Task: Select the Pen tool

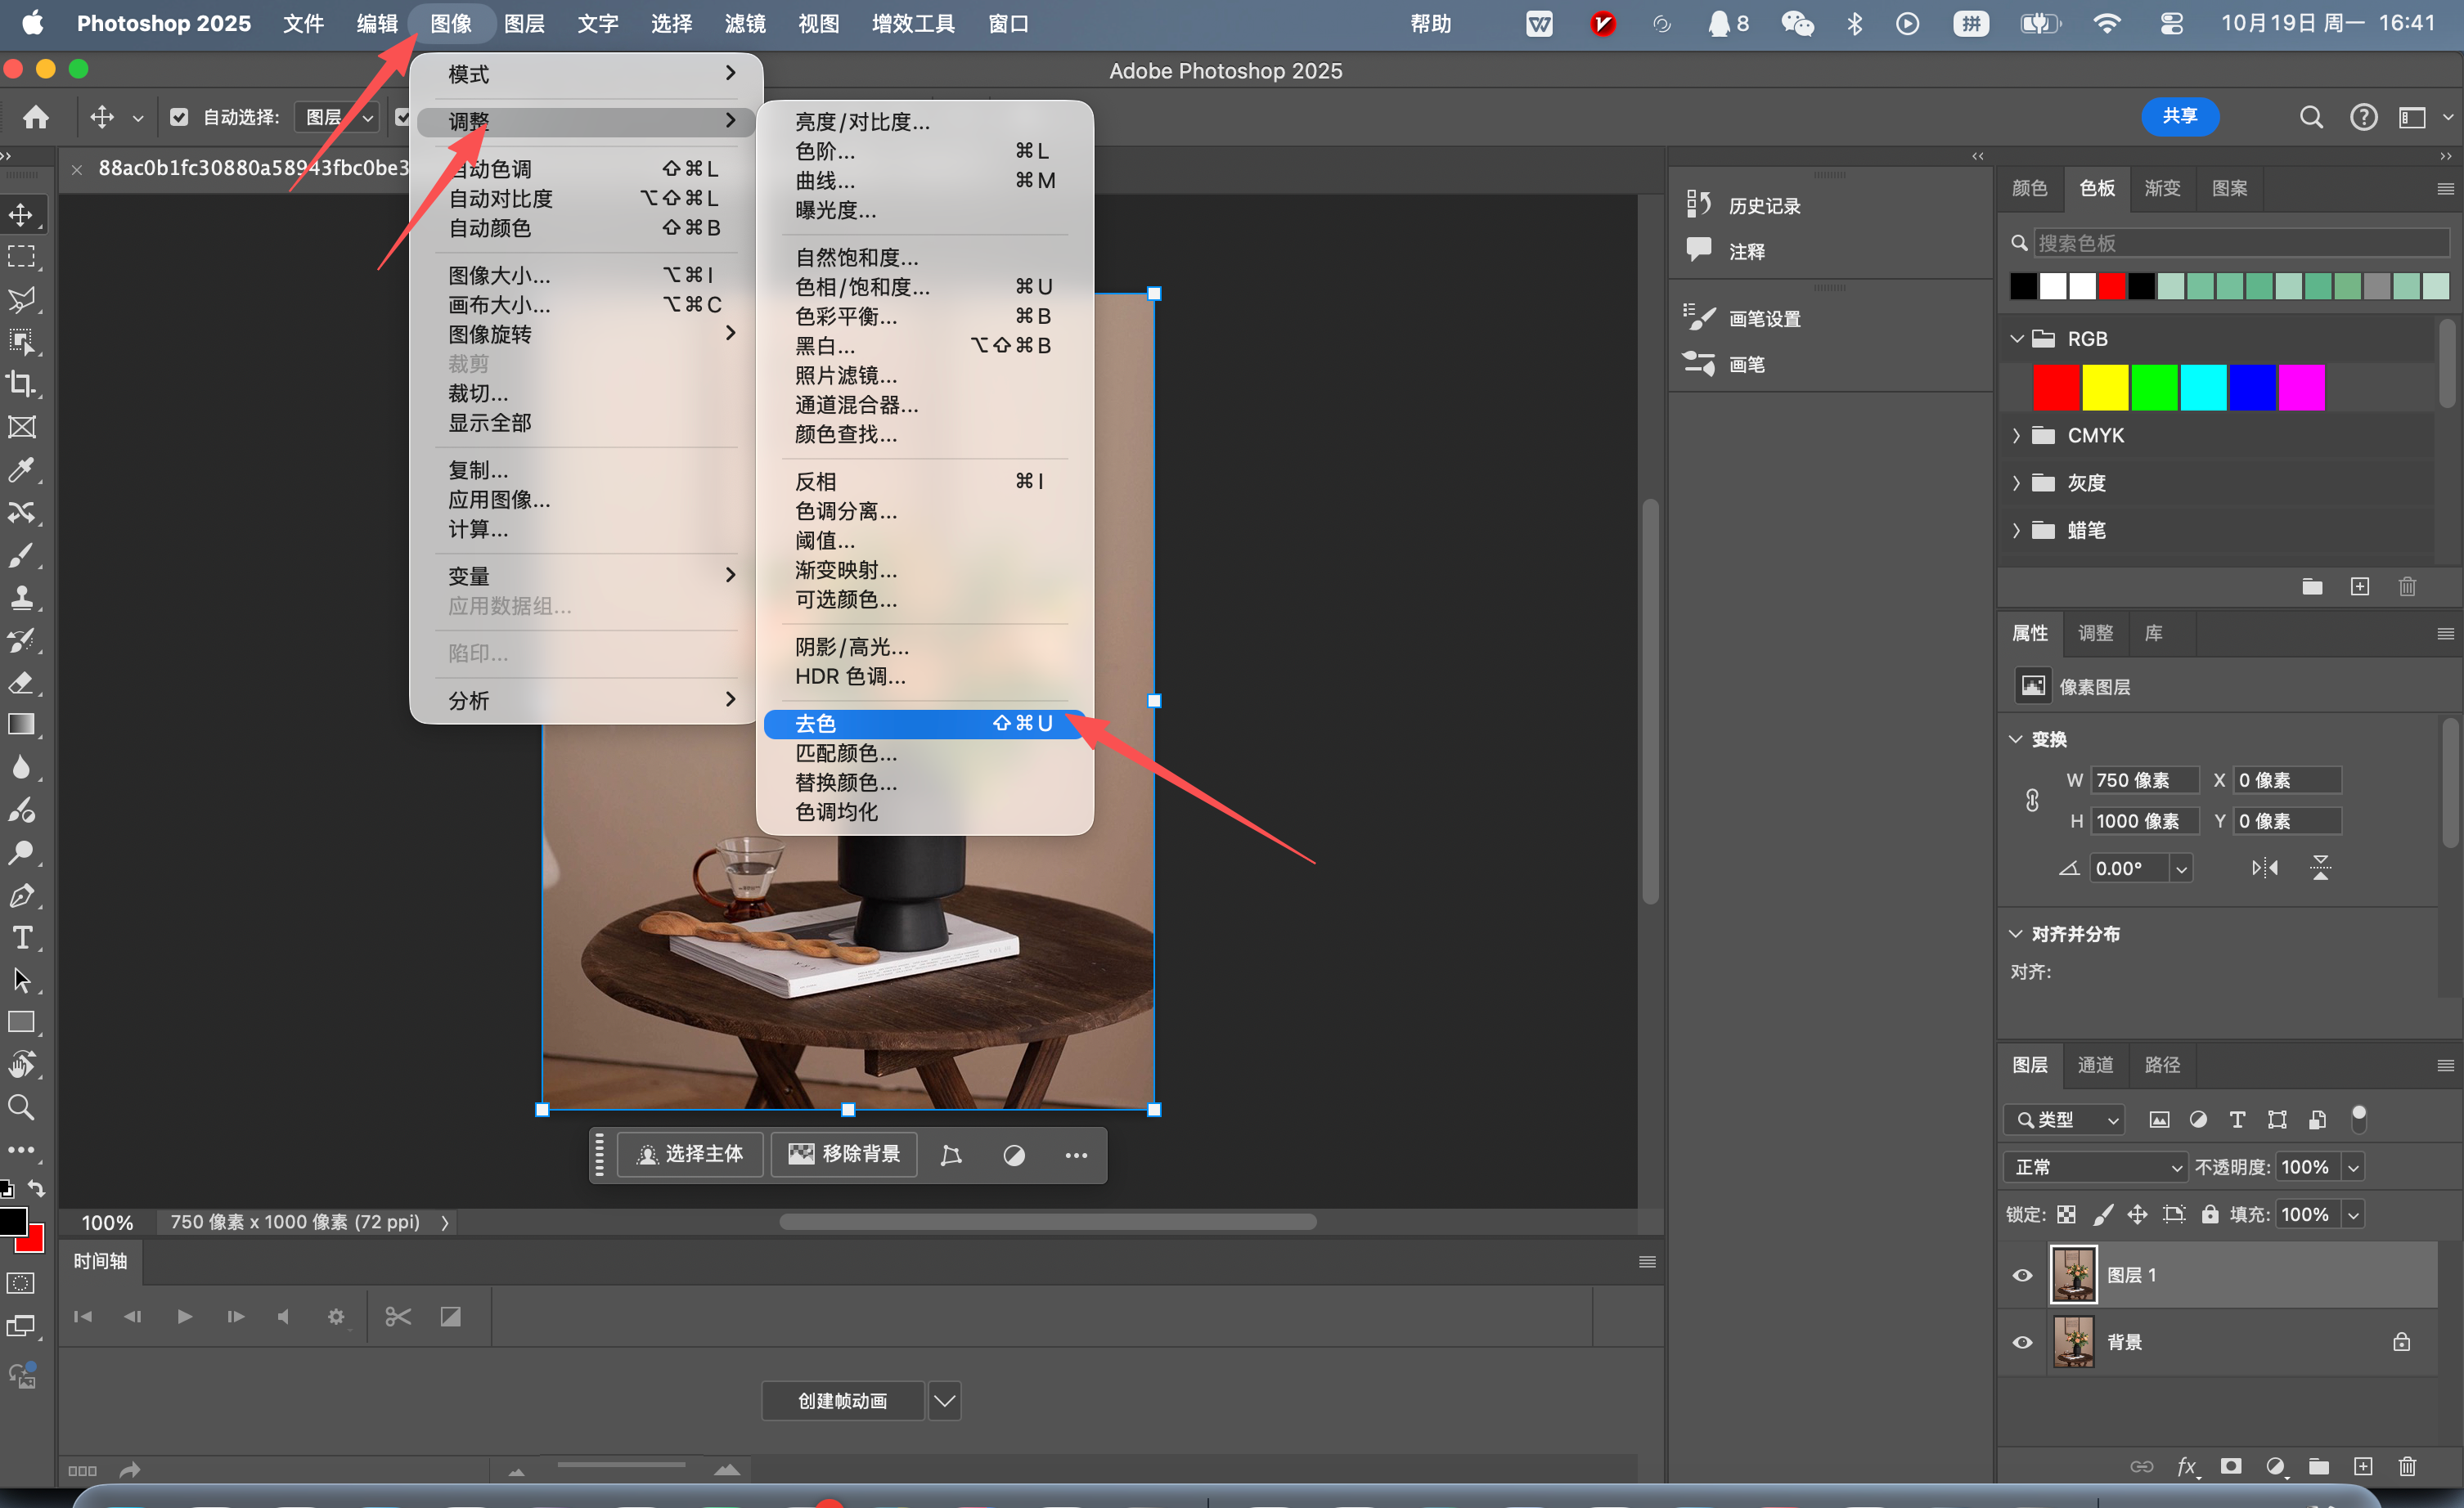Action: (x=22, y=895)
